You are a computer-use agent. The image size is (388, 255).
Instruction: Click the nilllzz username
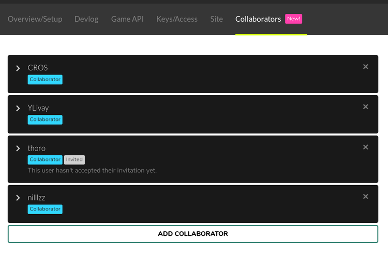(36, 198)
